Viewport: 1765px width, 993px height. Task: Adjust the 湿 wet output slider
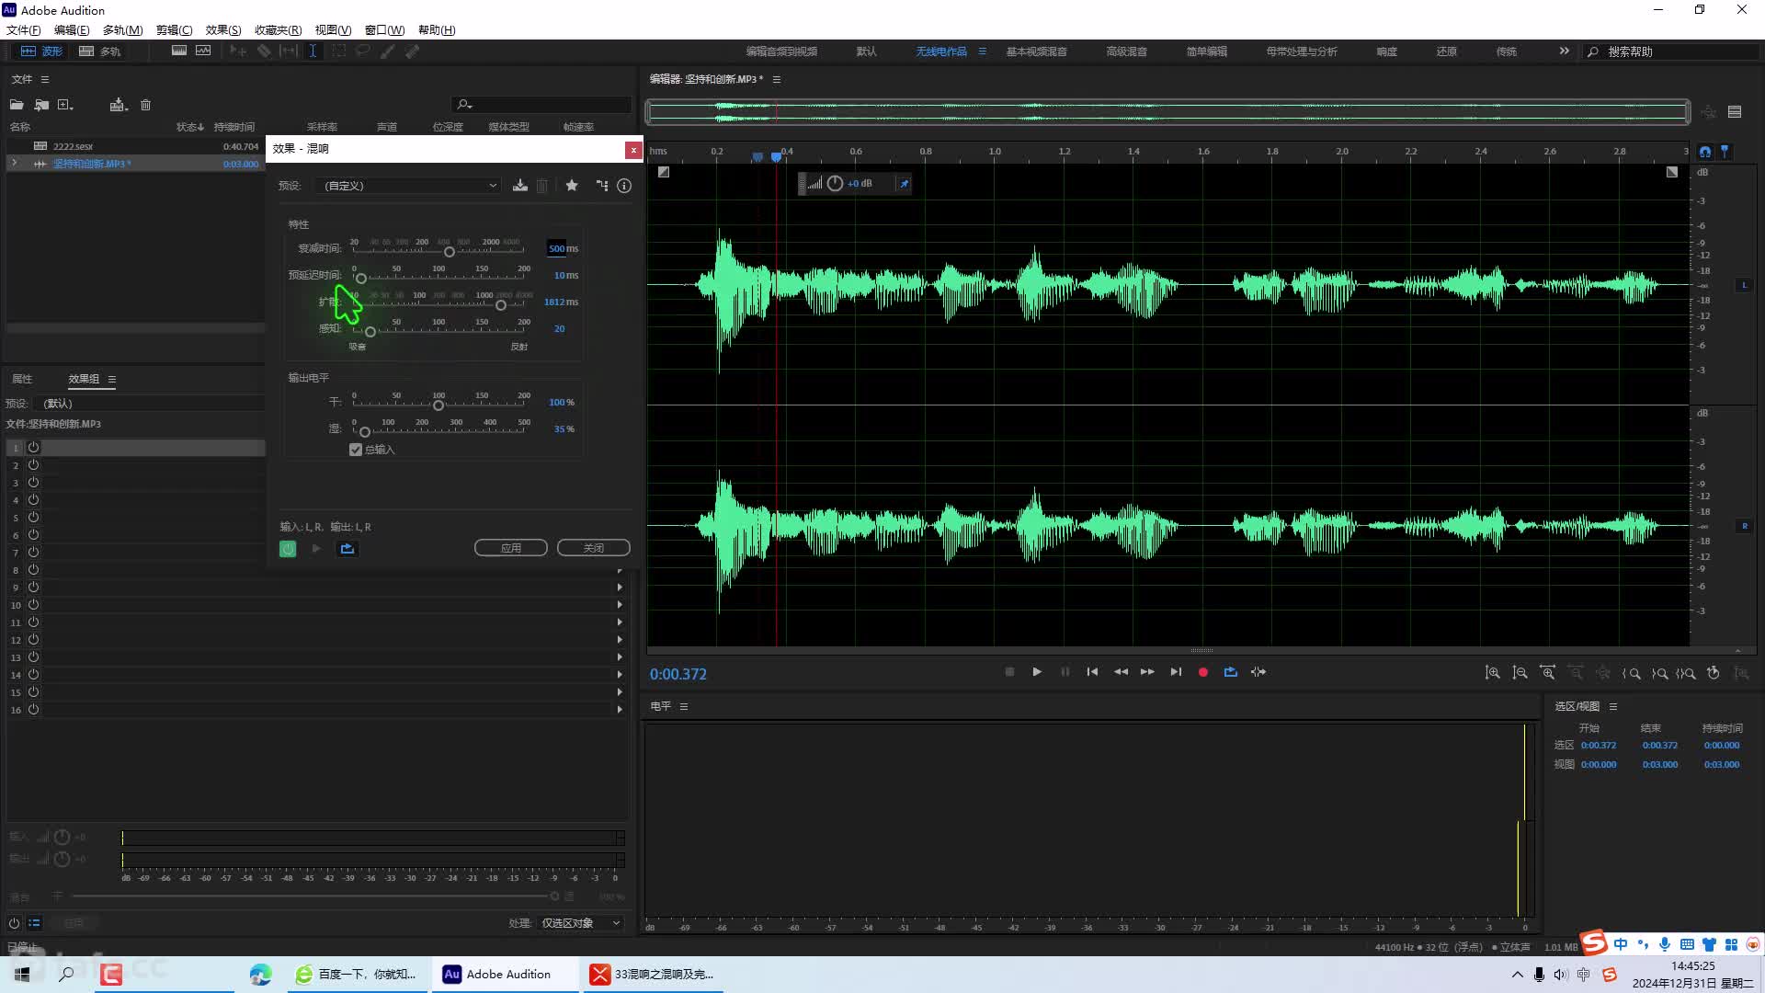365,432
